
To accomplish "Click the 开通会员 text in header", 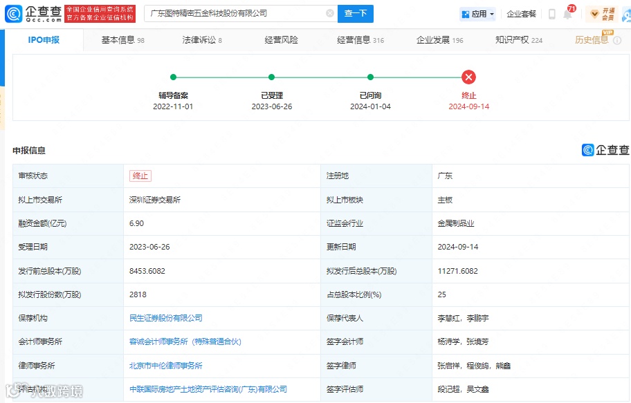I will (608, 14).
